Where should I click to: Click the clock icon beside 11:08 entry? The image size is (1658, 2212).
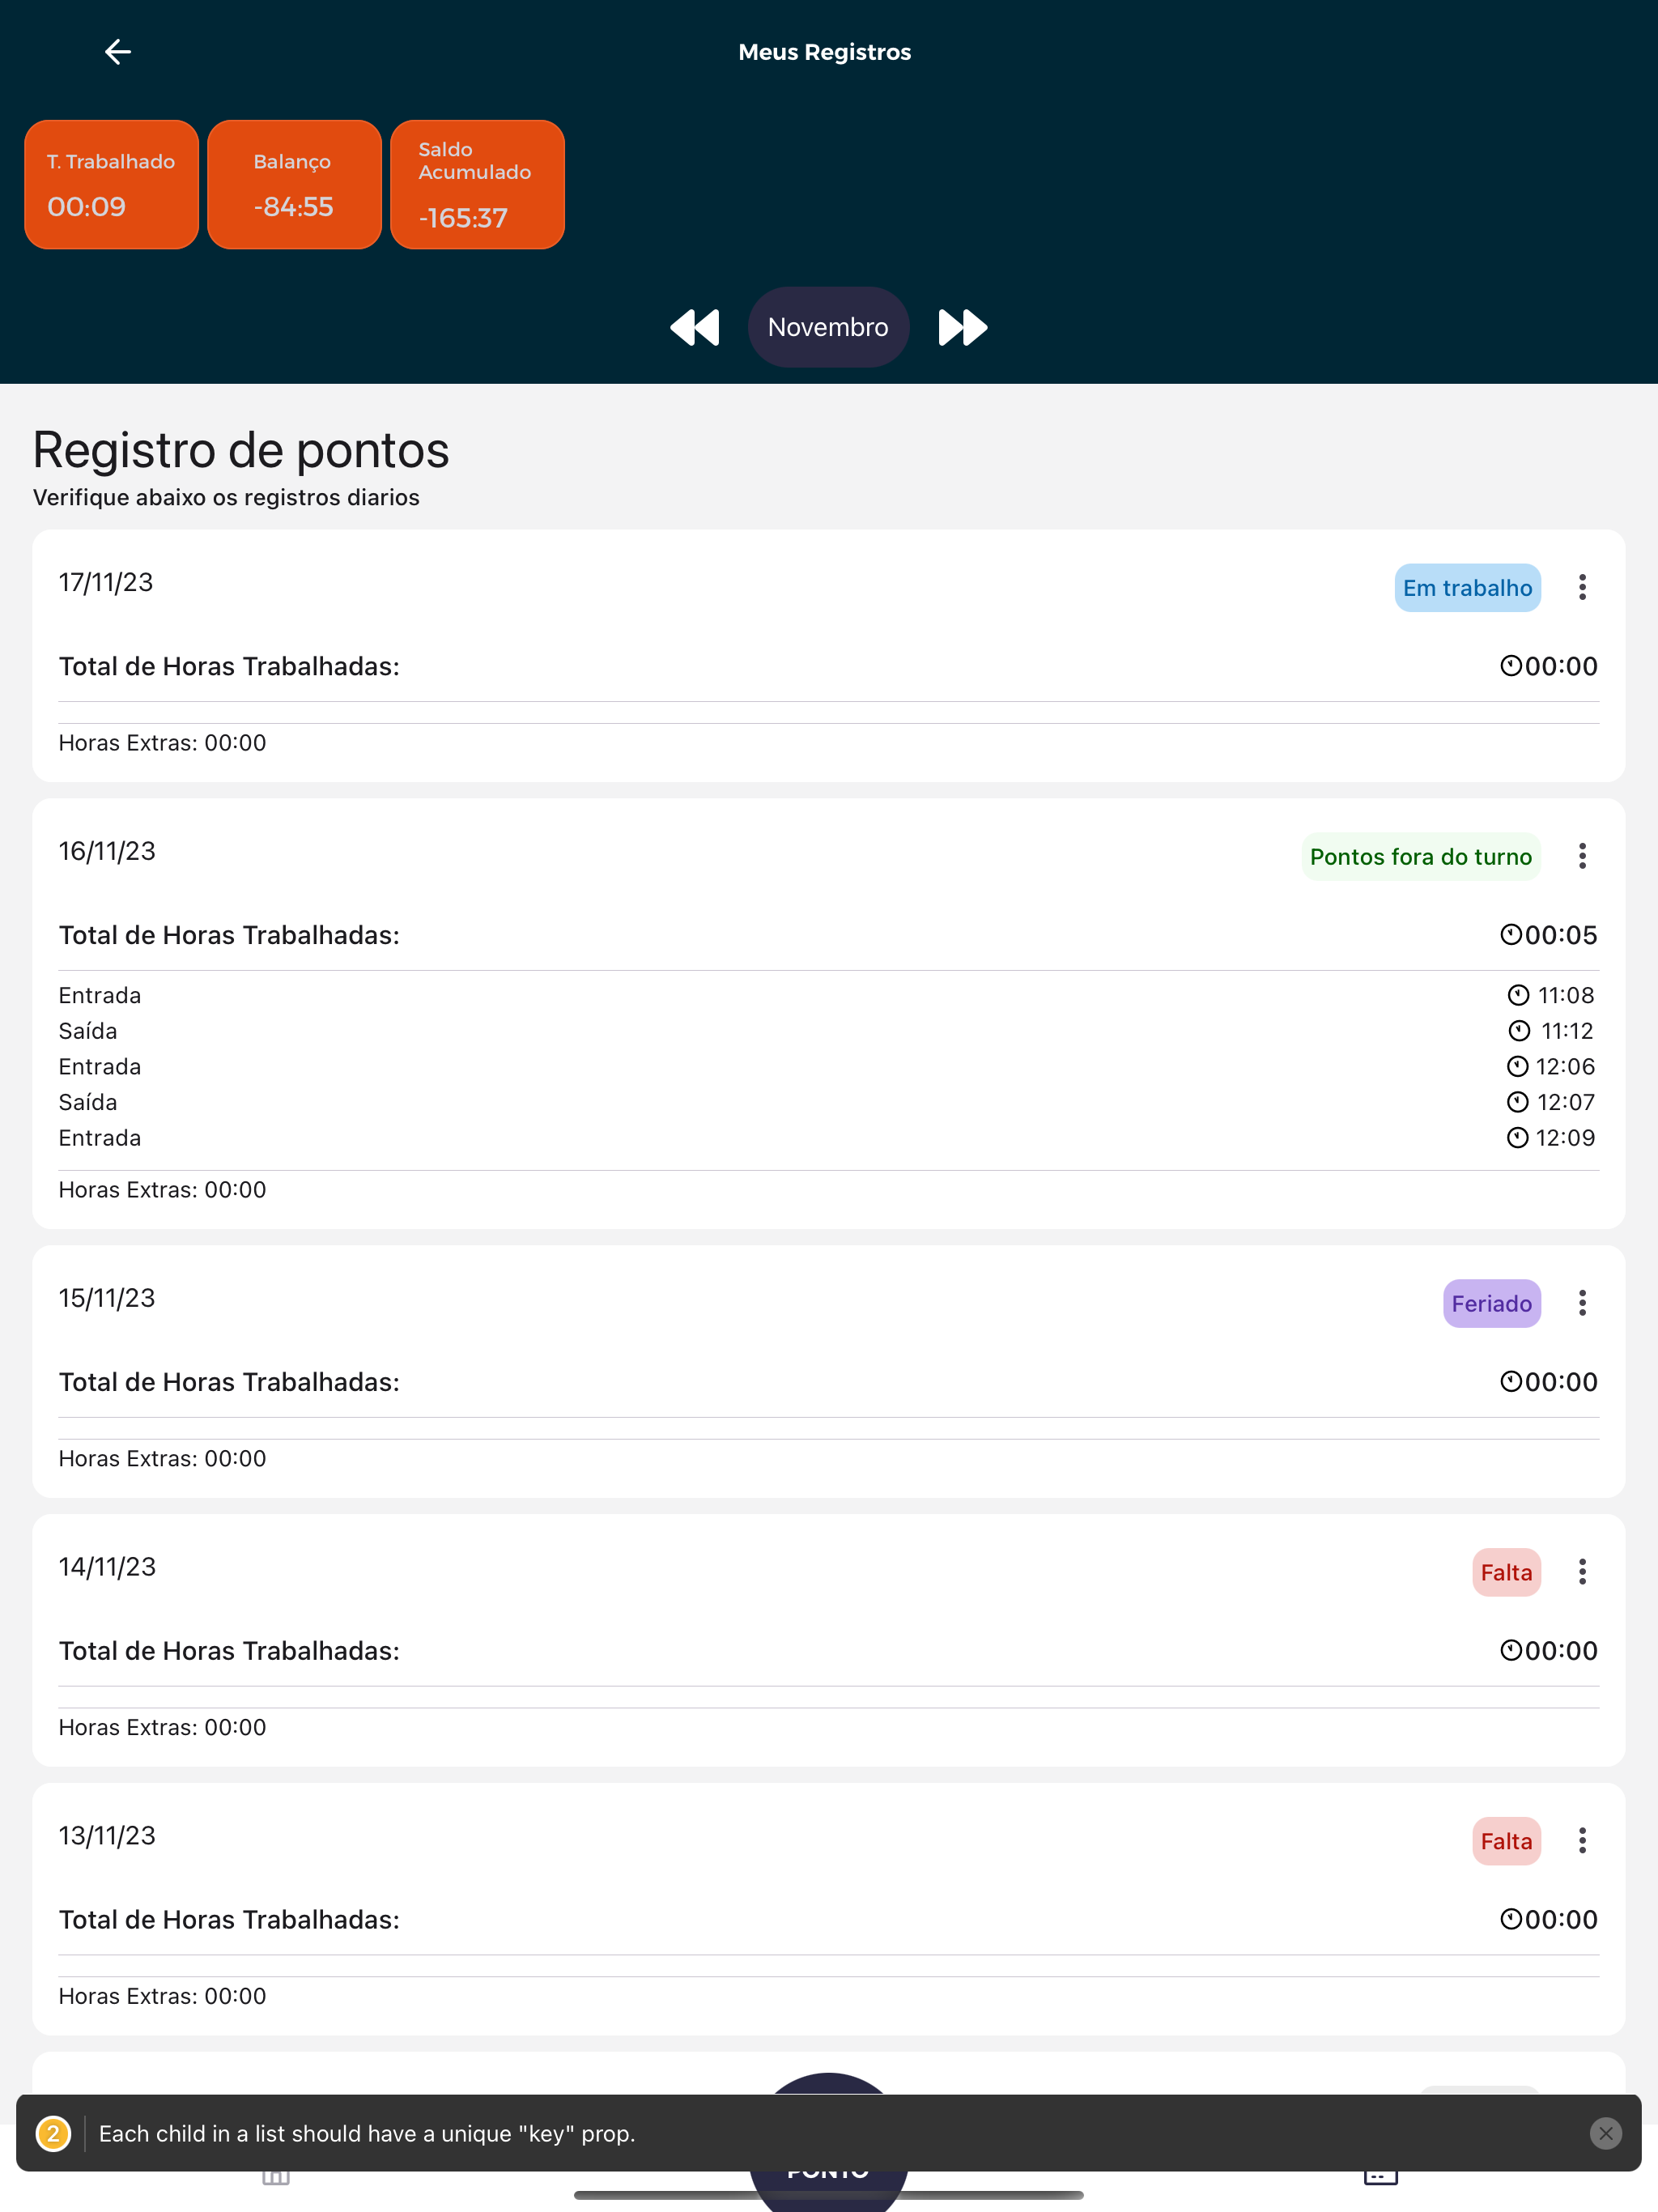[1518, 995]
